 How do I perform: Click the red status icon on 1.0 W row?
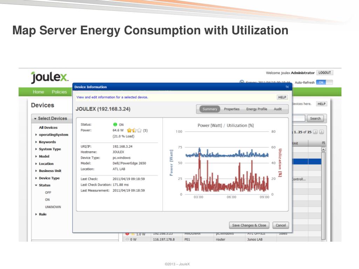127,234
